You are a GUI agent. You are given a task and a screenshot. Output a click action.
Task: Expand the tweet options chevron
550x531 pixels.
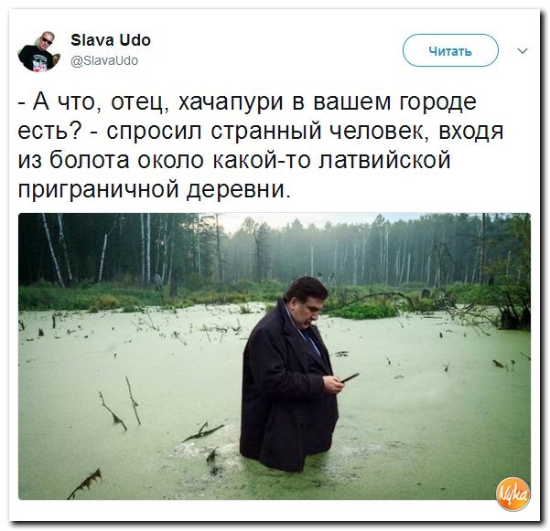click(x=523, y=51)
